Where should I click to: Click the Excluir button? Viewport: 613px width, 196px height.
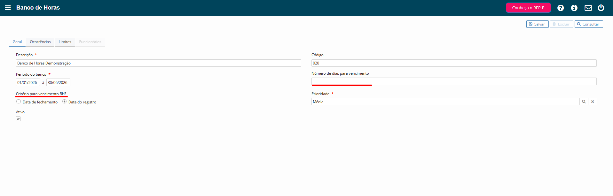[561, 24]
